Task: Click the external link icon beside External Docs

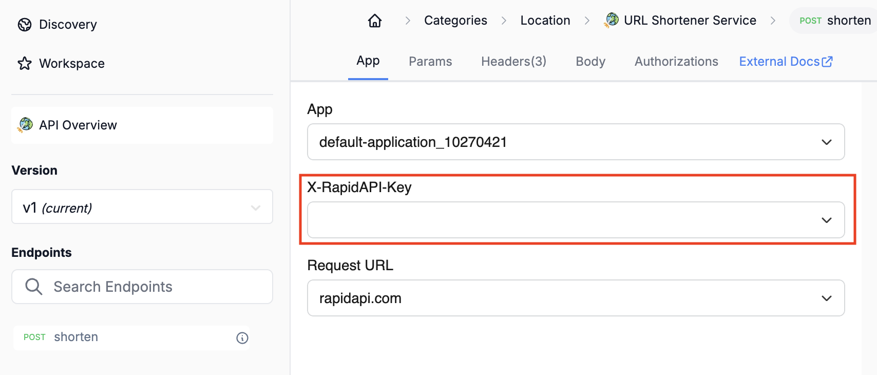Action: point(827,62)
